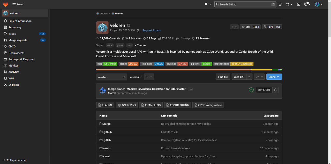Select the rust topic tag
This screenshot has height=164, width=331.
point(130,45)
